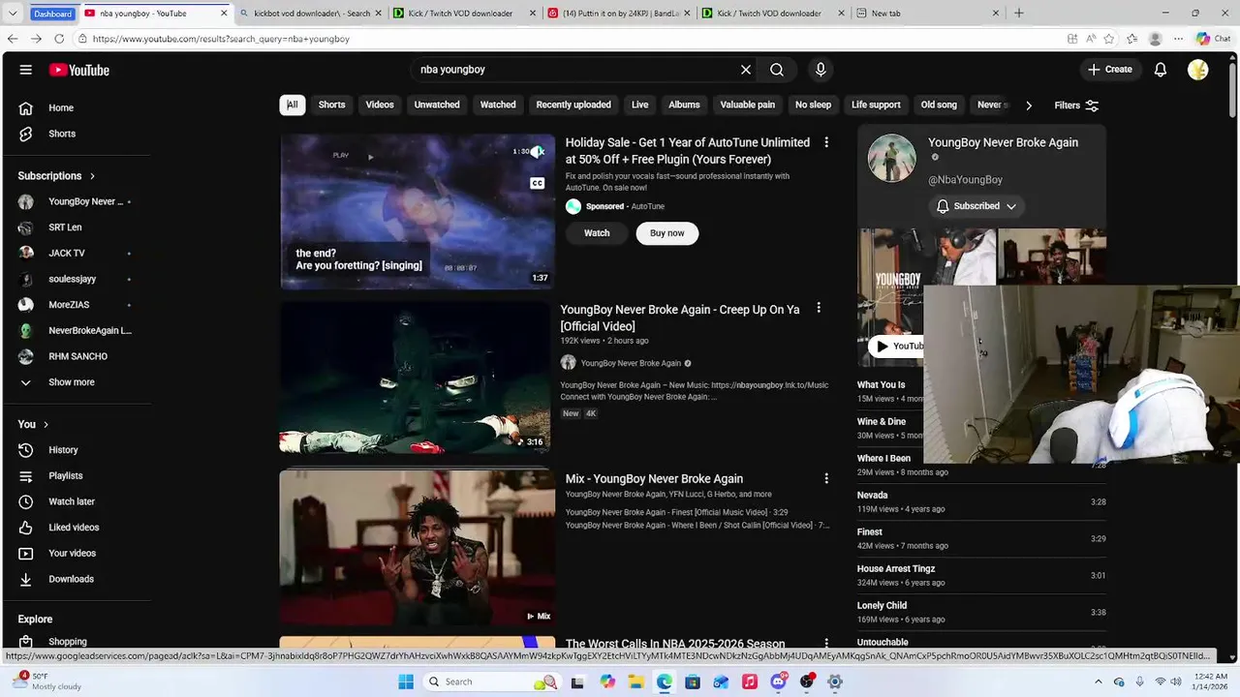Select the All filter chip
The height and width of the screenshot is (697, 1240).
pos(293,105)
